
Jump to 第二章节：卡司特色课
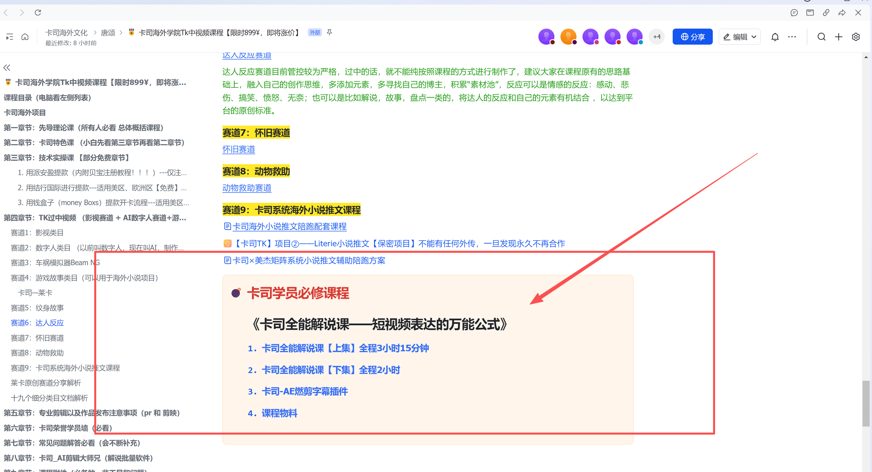(94, 143)
